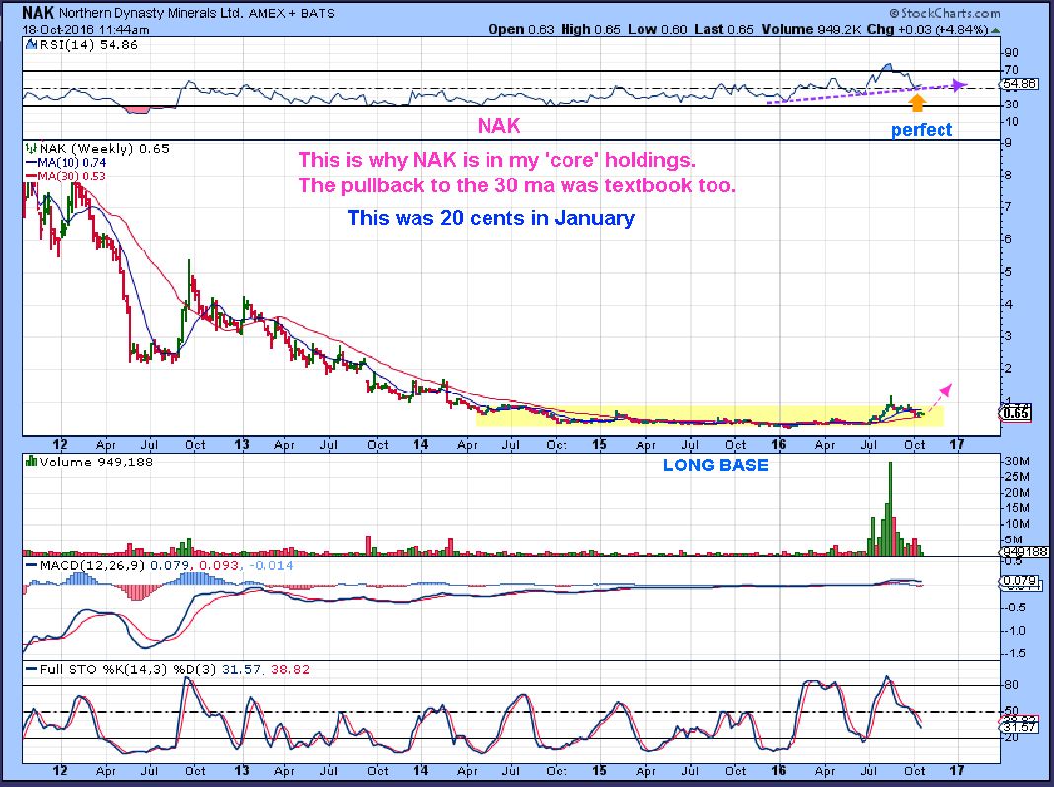The width and height of the screenshot is (1054, 787).
Task: Click the 30M label on volume axis
Action: click(1016, 461)
